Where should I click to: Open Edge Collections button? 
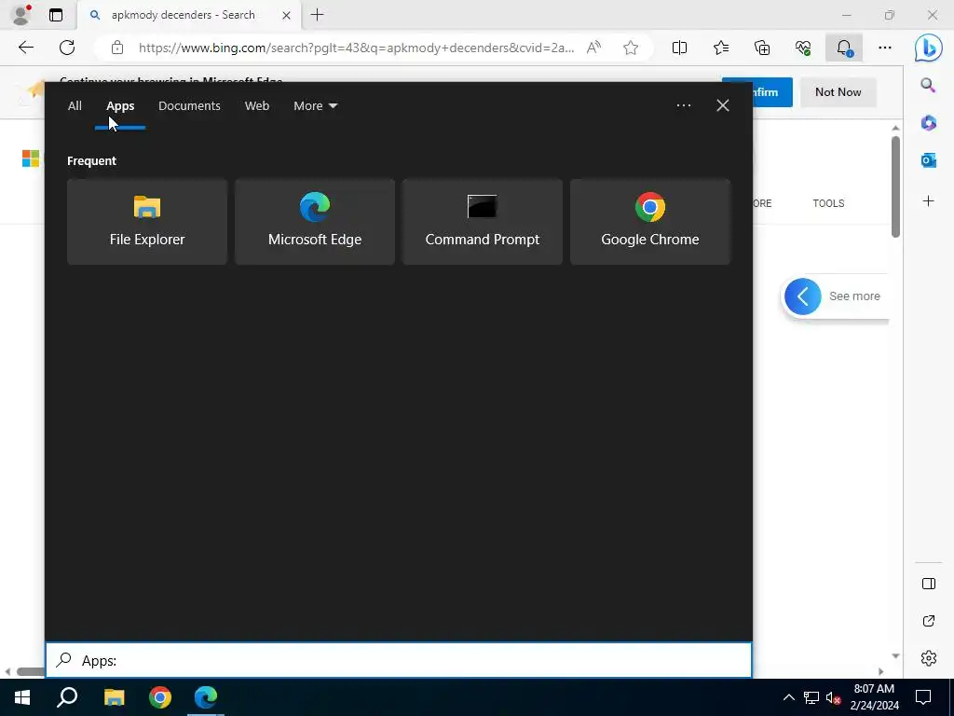point(762,48)
